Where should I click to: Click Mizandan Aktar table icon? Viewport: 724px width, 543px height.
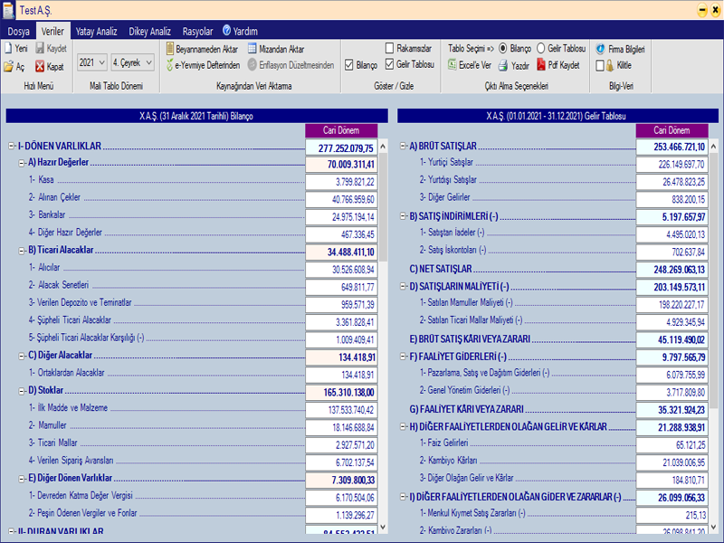pos(252,49)
